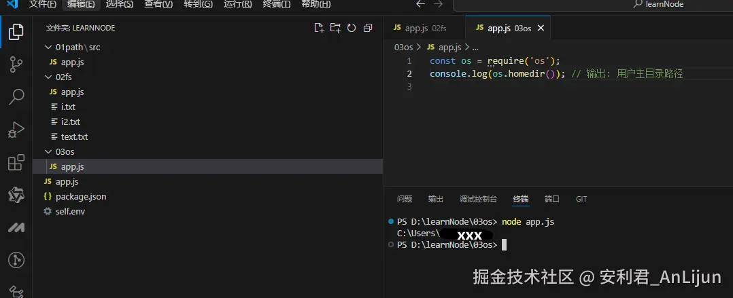This screenshot has height=298, width=733.
Task: Open the 转到(G) menu
Action: 198,4
